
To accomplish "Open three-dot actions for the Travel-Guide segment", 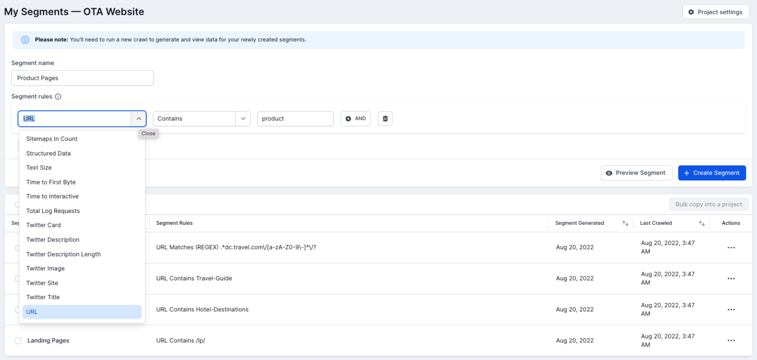I will click(731, 278).
